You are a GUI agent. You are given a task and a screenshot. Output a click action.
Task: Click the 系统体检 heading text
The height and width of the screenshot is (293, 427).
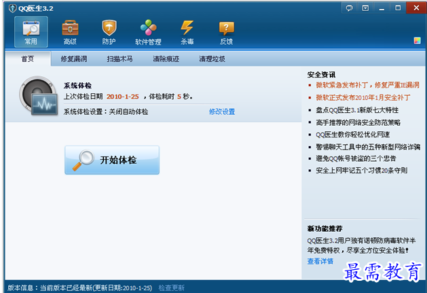(x=77, y=86)
